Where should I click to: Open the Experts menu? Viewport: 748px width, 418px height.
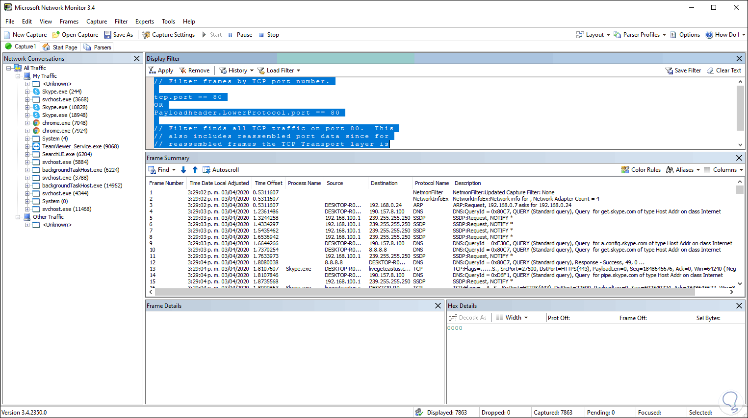pyautogui.click(x=144, y=22)
